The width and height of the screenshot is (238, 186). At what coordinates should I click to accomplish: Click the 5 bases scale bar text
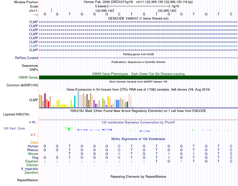[x=101, y=6]
